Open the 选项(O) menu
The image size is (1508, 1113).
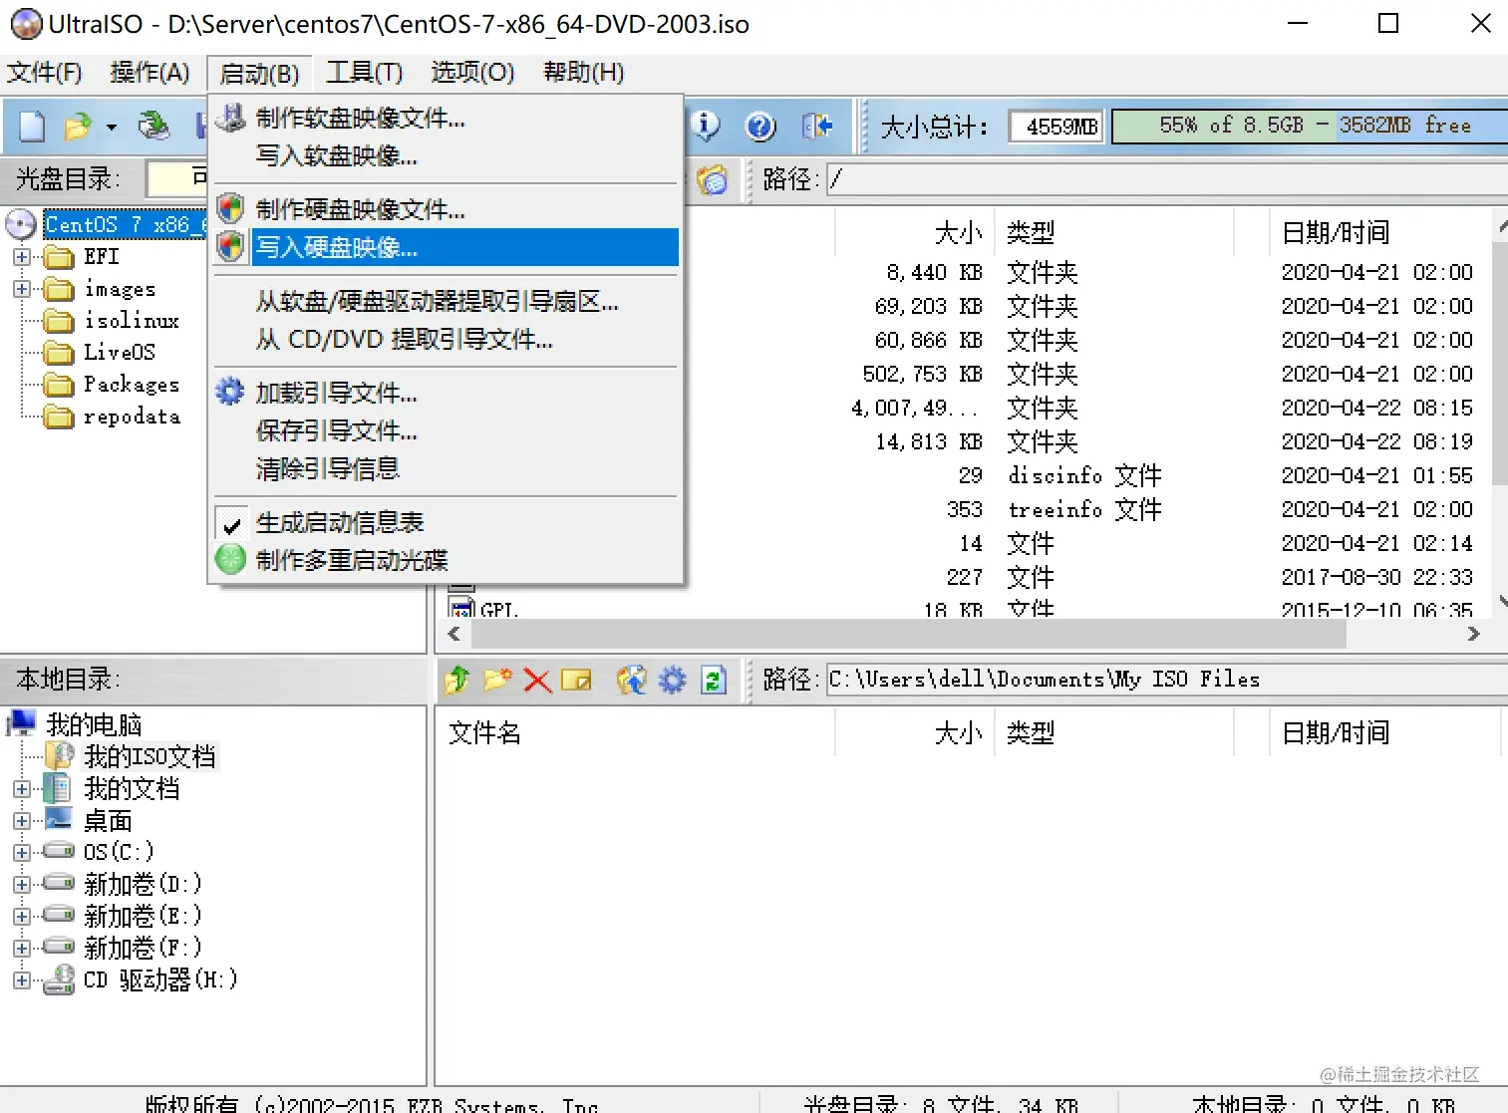click(x=472, y=73)
